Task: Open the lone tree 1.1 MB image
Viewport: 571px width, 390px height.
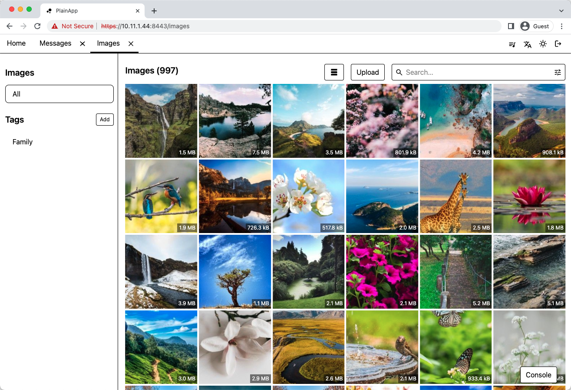Action: (235, 272)
